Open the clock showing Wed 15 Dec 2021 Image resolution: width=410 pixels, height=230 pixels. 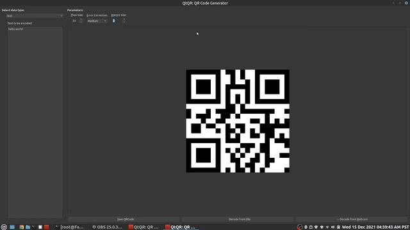tap(375, 227)
